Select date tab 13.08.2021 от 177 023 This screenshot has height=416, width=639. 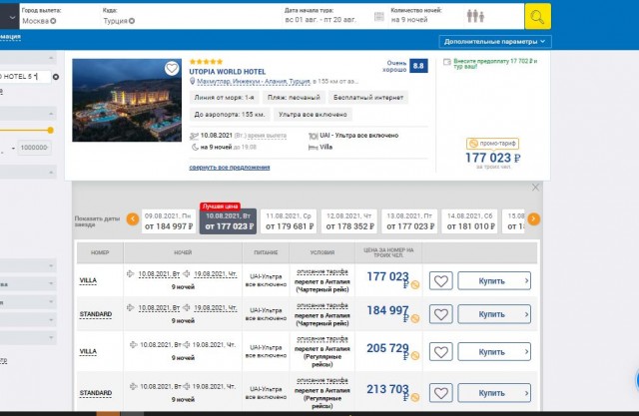pyautogui.click(x=410, y=221)
